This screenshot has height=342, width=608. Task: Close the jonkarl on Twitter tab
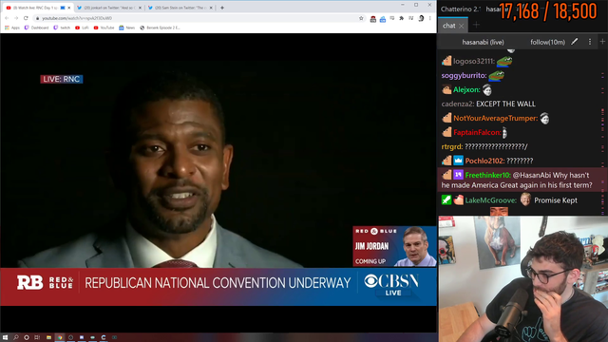pos(140,8)
